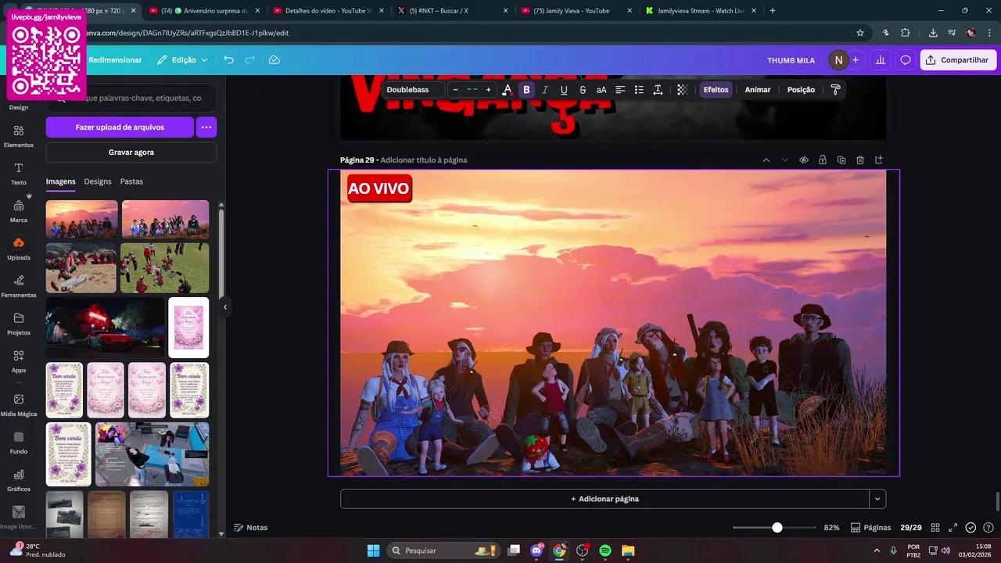Open the Elementos panel in the sidebar

[x=19, y=136]
